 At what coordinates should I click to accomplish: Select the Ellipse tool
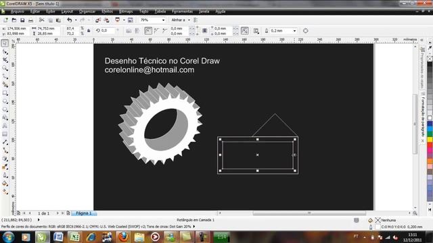pyautogui.click(x=5, y=101)
